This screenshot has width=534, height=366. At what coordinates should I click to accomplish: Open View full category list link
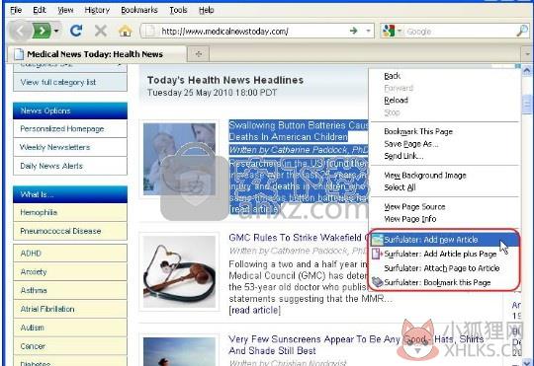pos(58,82)
